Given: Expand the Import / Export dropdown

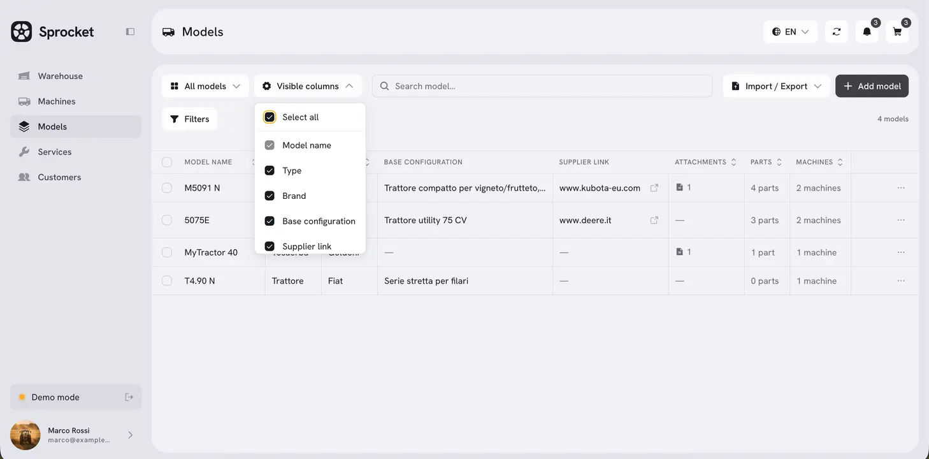Looking at the screenshot, I should click(x=776, y=86).
